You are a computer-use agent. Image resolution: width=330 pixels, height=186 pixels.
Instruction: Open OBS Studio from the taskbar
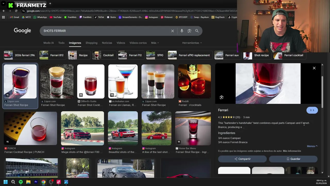[51, 182]
